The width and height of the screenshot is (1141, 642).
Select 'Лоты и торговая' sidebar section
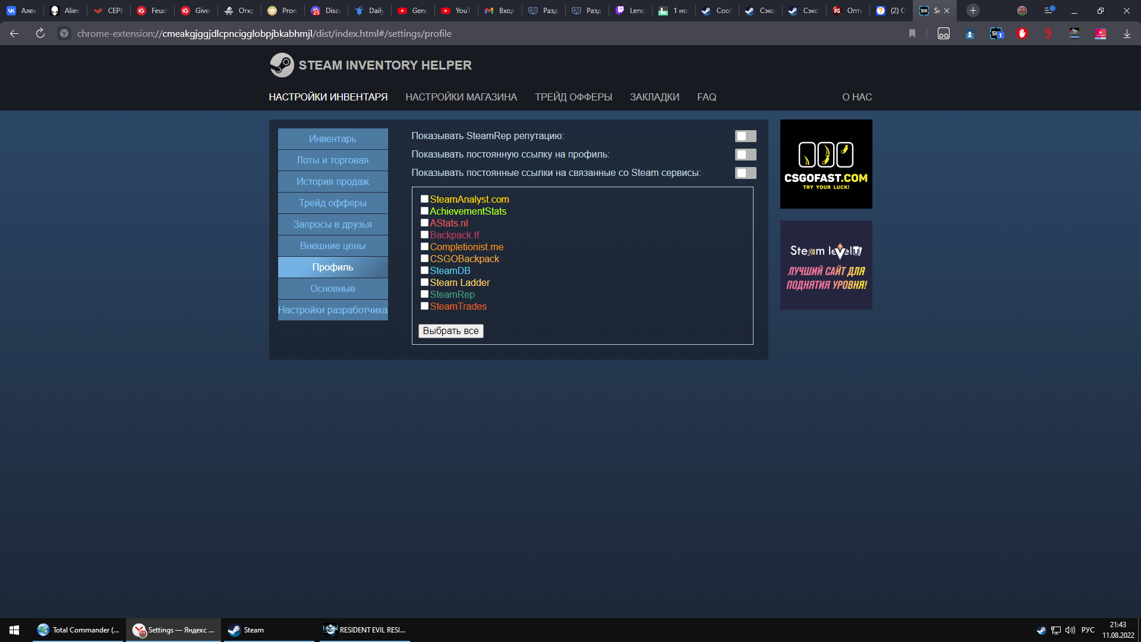(x=333, y=160)
